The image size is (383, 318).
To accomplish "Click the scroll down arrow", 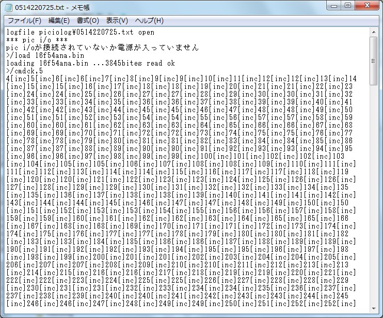I will pos(375,305).
